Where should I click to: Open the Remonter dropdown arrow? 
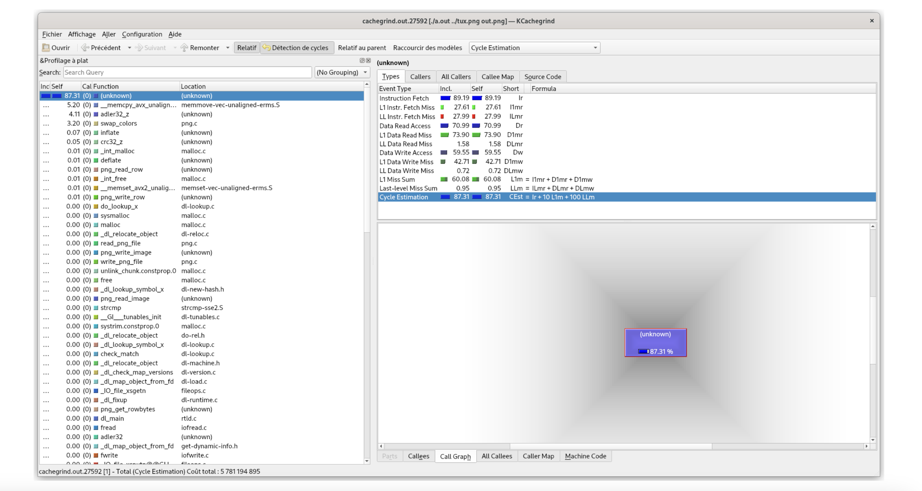(x=228, y=48)
